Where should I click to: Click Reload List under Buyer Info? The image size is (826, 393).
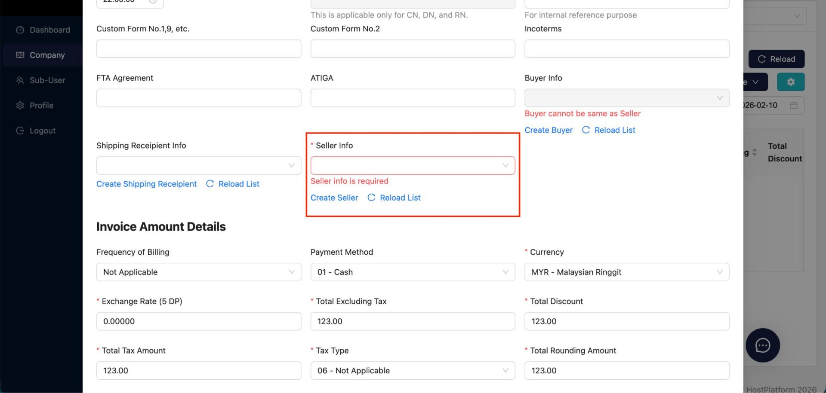(x=615, y=130)
